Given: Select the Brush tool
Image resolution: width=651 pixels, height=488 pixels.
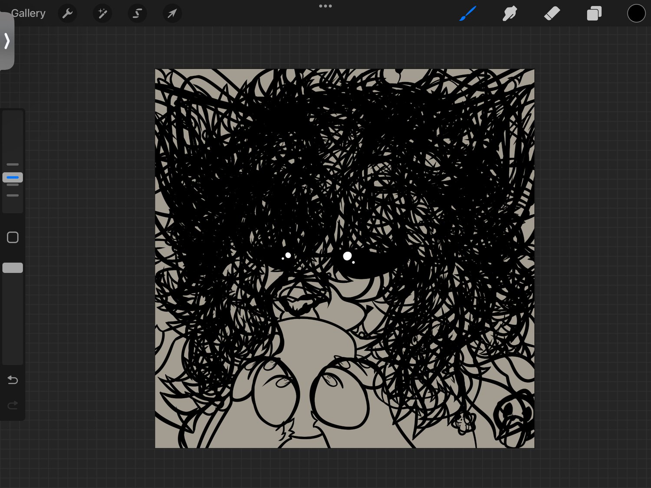Looking at the screenshot, I should 468,13.
